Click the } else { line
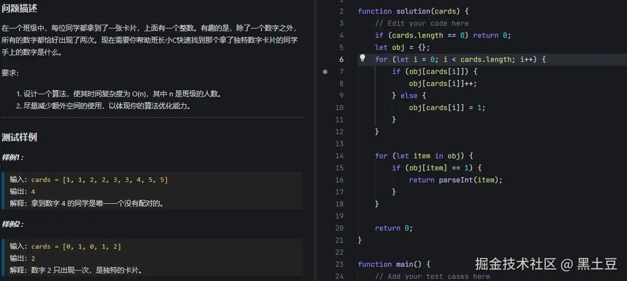 click(x=409, y=96)
